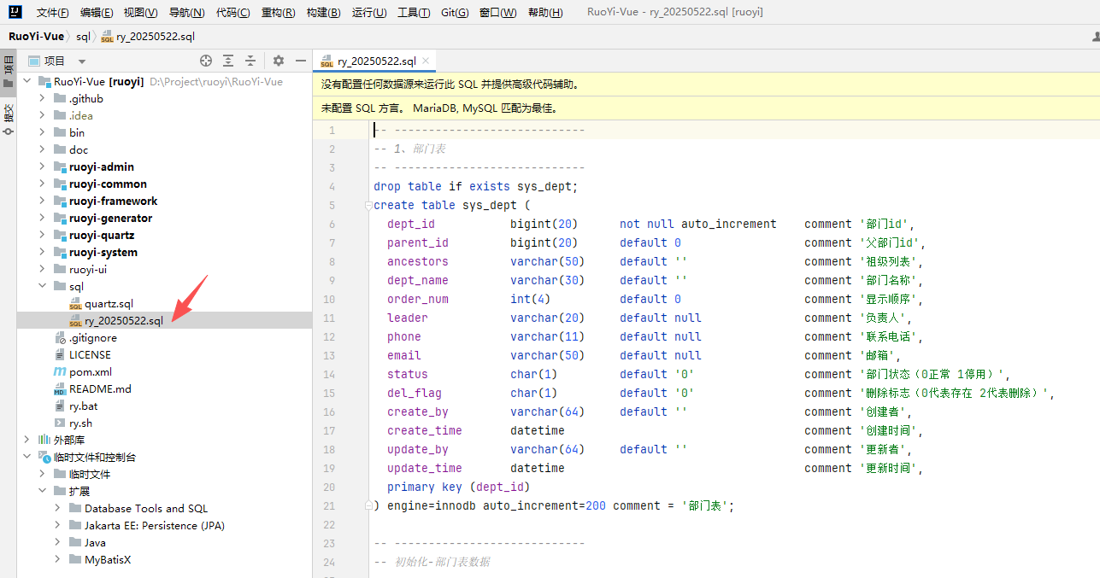Collapse the sql folder
Screen dimensions: 1100x578
(x=42, y=286)
